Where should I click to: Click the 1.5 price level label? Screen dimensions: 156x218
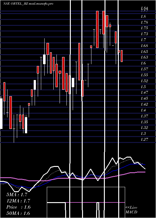coord(143,87)
